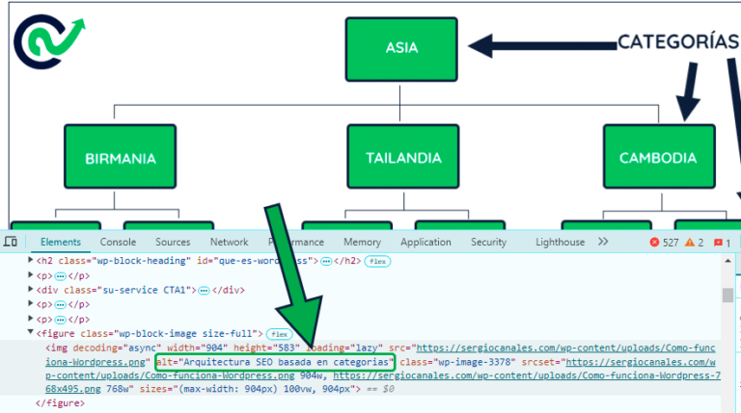This screenshot has height=413, width=741.
Task: Toggle the device toolbar icon
Action: click(11, 243)
